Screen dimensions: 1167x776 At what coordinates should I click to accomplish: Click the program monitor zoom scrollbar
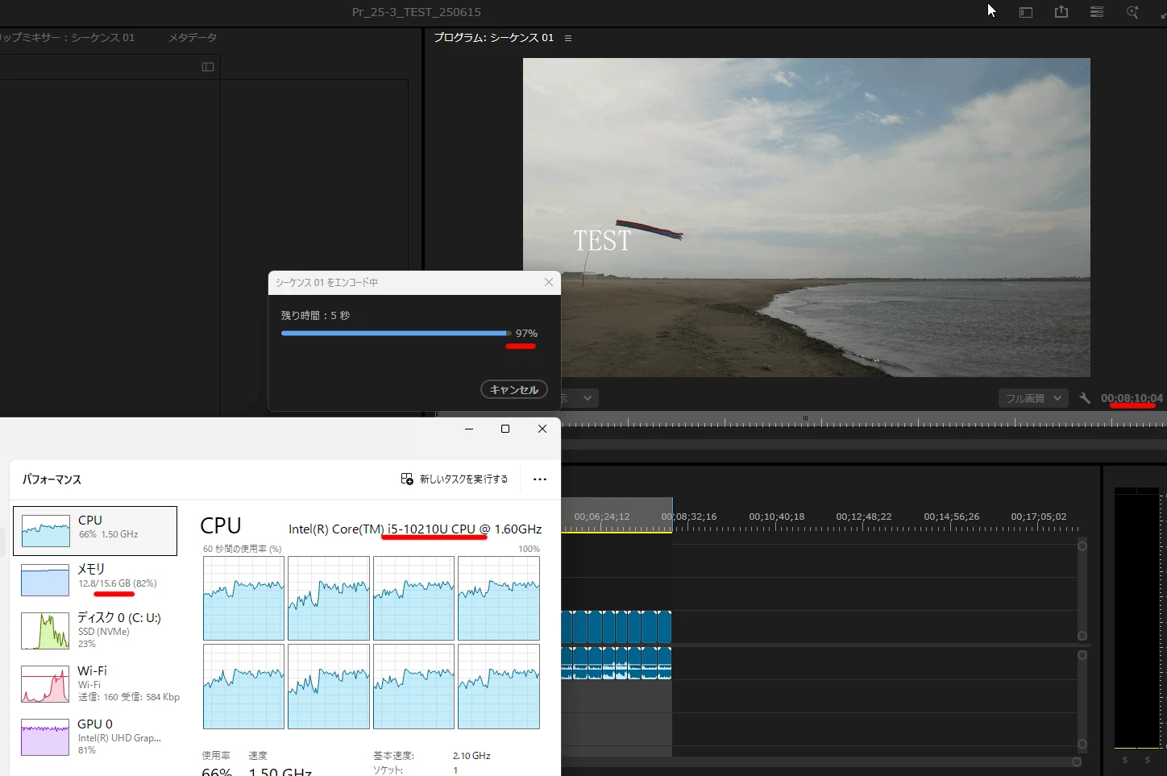[x=864, y=444]
